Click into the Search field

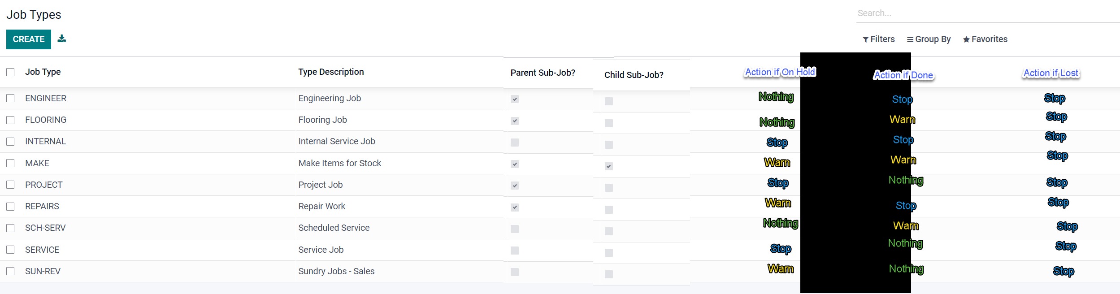click(x=986, y=13)
